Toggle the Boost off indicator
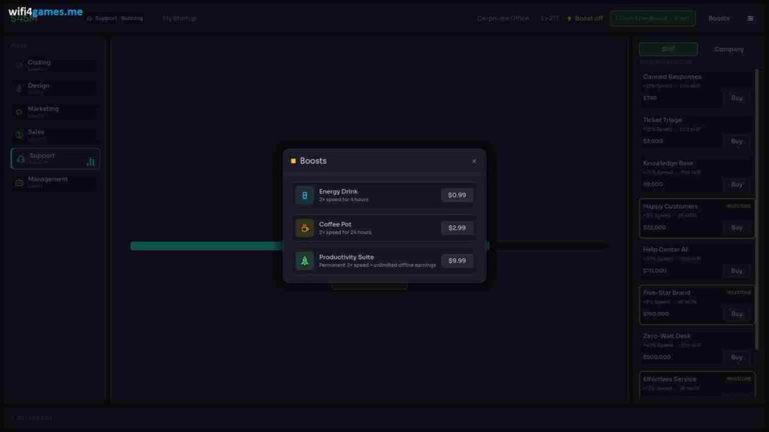This screenshot has height=432, width=769. 585,19
